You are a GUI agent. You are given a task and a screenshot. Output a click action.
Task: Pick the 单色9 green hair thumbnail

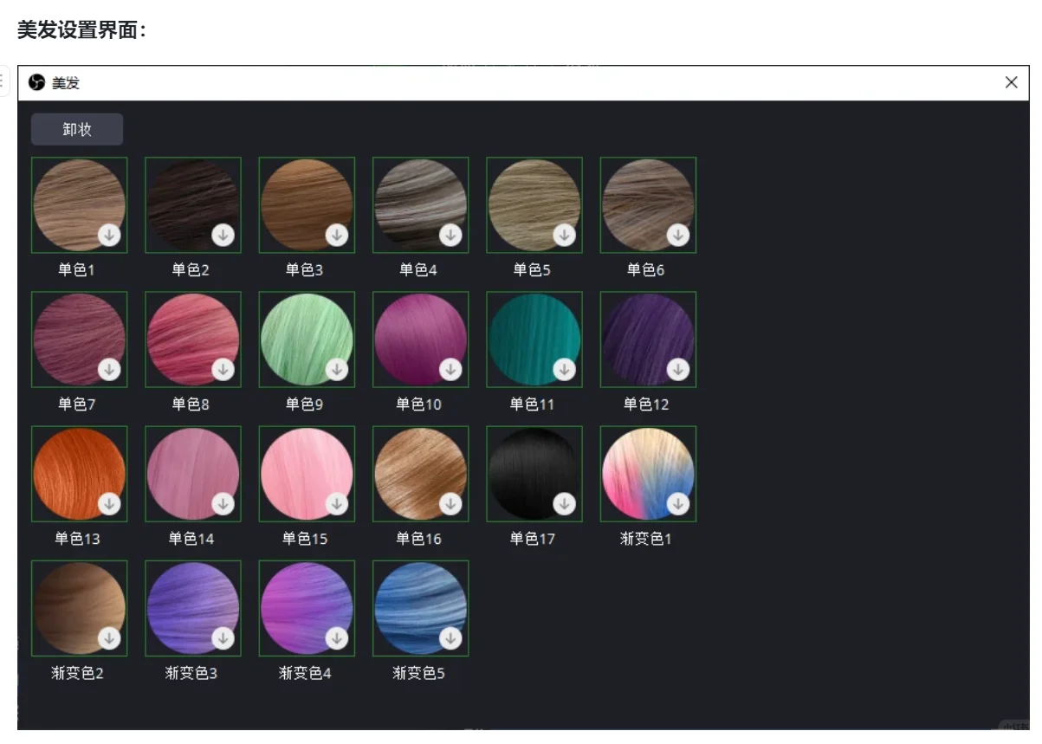(x=307, y=340)
